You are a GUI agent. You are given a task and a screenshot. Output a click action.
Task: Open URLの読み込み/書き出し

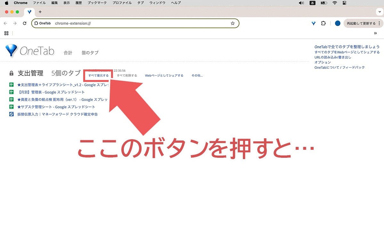333,57
